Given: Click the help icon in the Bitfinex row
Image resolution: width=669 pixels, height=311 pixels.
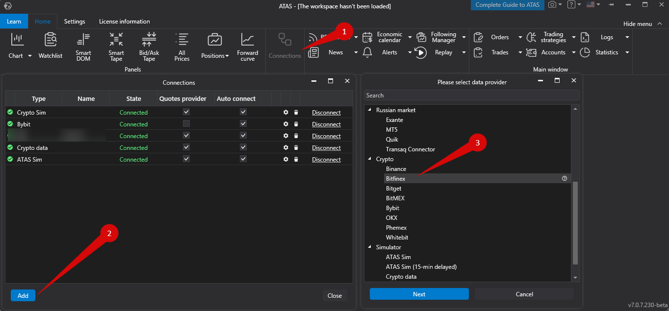Looking at the screenshot, I should [x=565, y=179].
